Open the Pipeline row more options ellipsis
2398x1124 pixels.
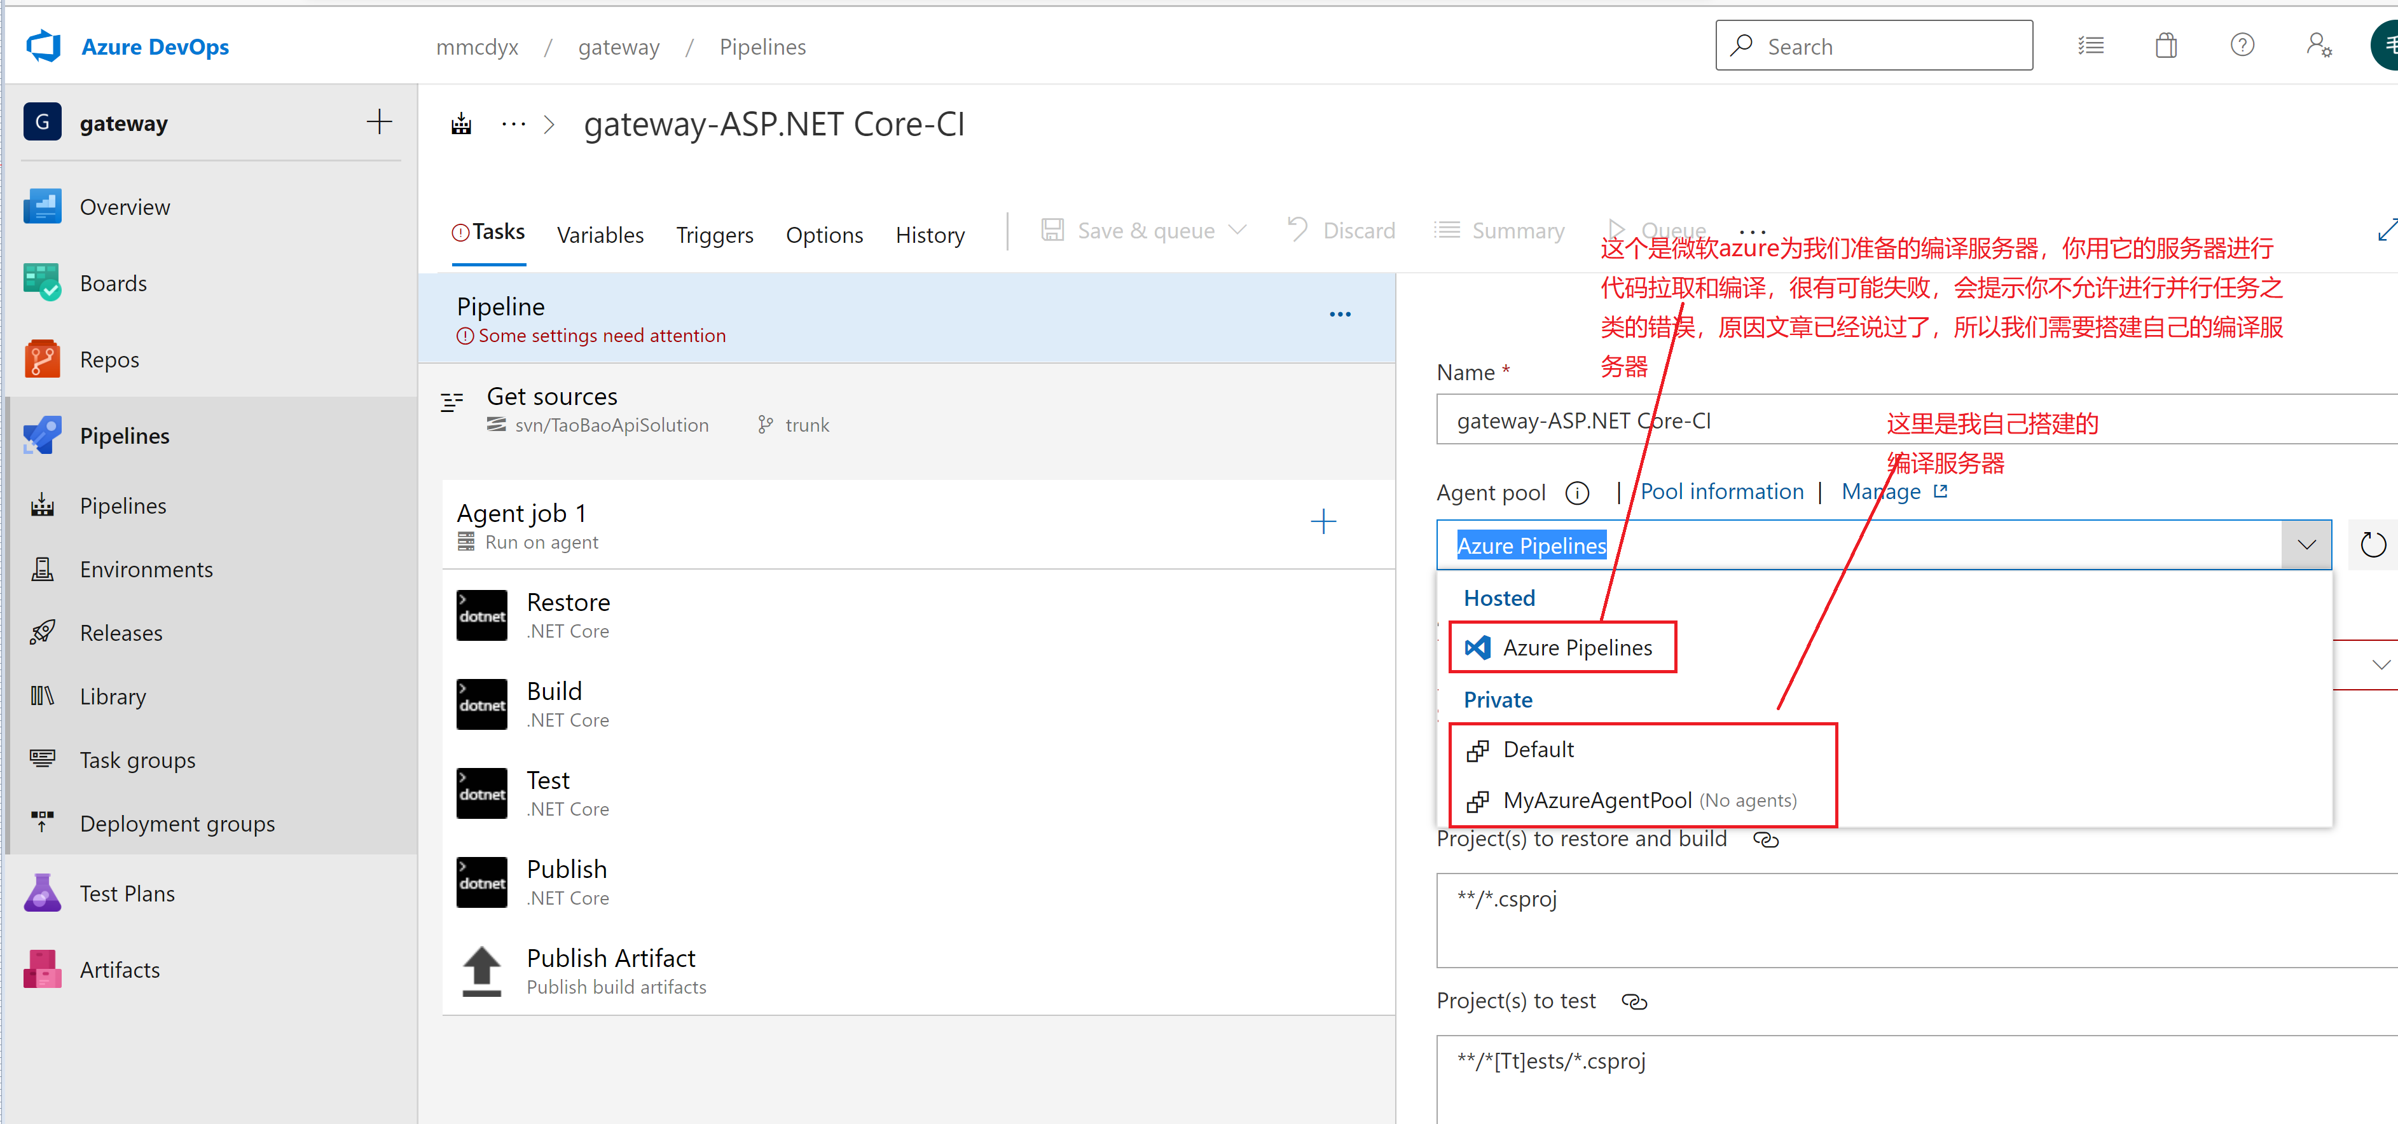pos(1340,315)
